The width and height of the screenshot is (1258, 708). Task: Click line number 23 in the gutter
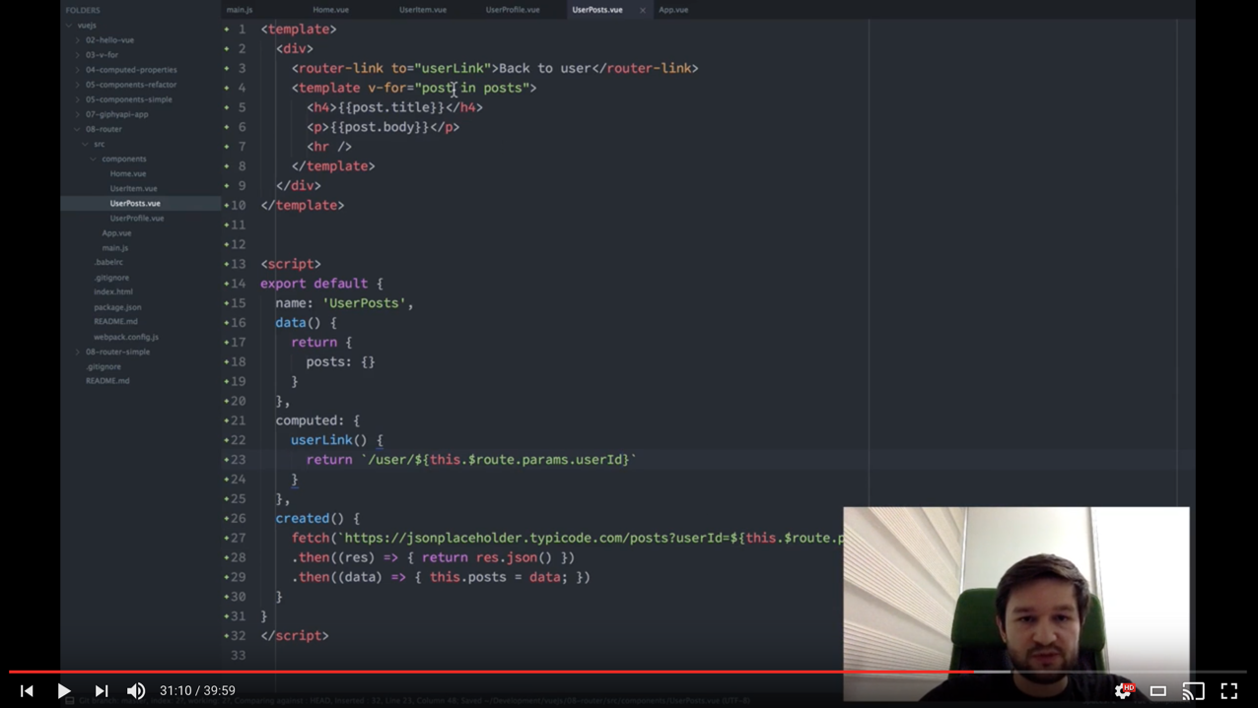point(239,460)
